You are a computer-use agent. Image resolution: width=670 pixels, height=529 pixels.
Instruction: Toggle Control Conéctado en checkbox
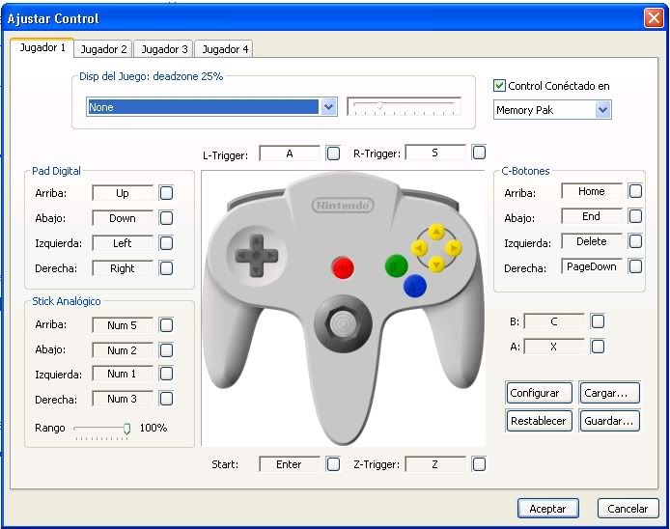499,86
